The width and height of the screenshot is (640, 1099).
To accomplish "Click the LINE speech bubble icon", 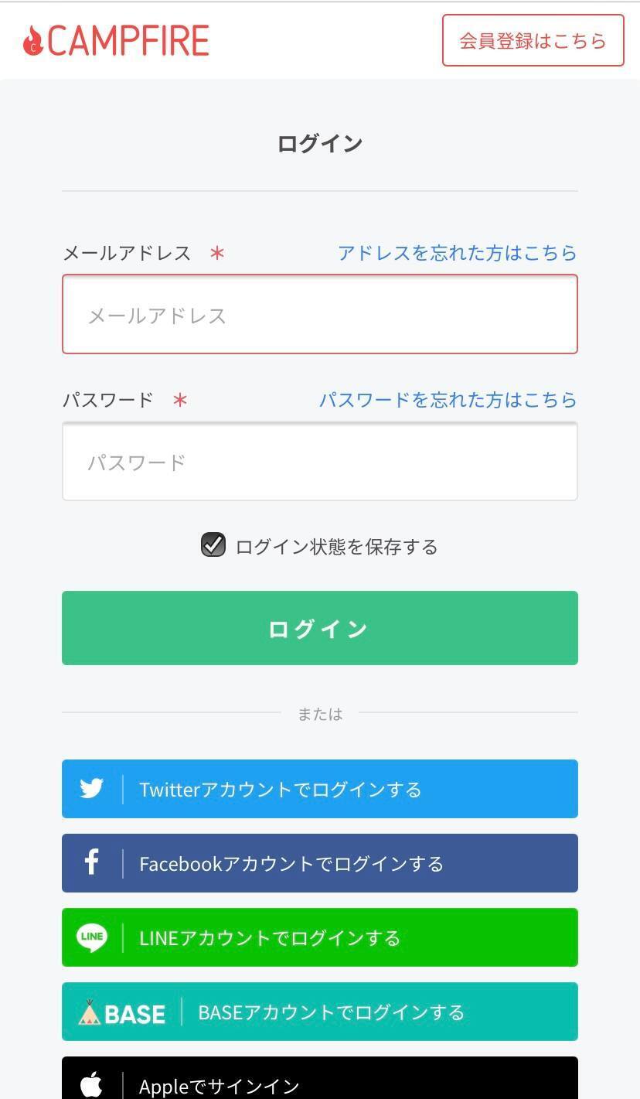I will click(91, 937).
